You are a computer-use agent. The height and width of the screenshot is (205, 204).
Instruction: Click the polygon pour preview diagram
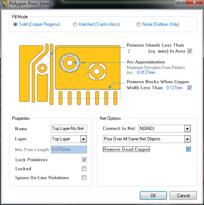pos(70,74)
